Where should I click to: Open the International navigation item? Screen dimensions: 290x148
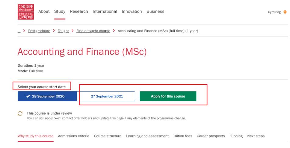[105, 12]
